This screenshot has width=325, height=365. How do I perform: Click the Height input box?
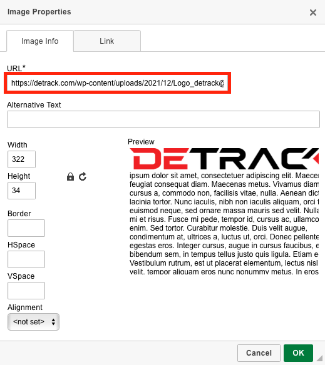tap(21, 191)
